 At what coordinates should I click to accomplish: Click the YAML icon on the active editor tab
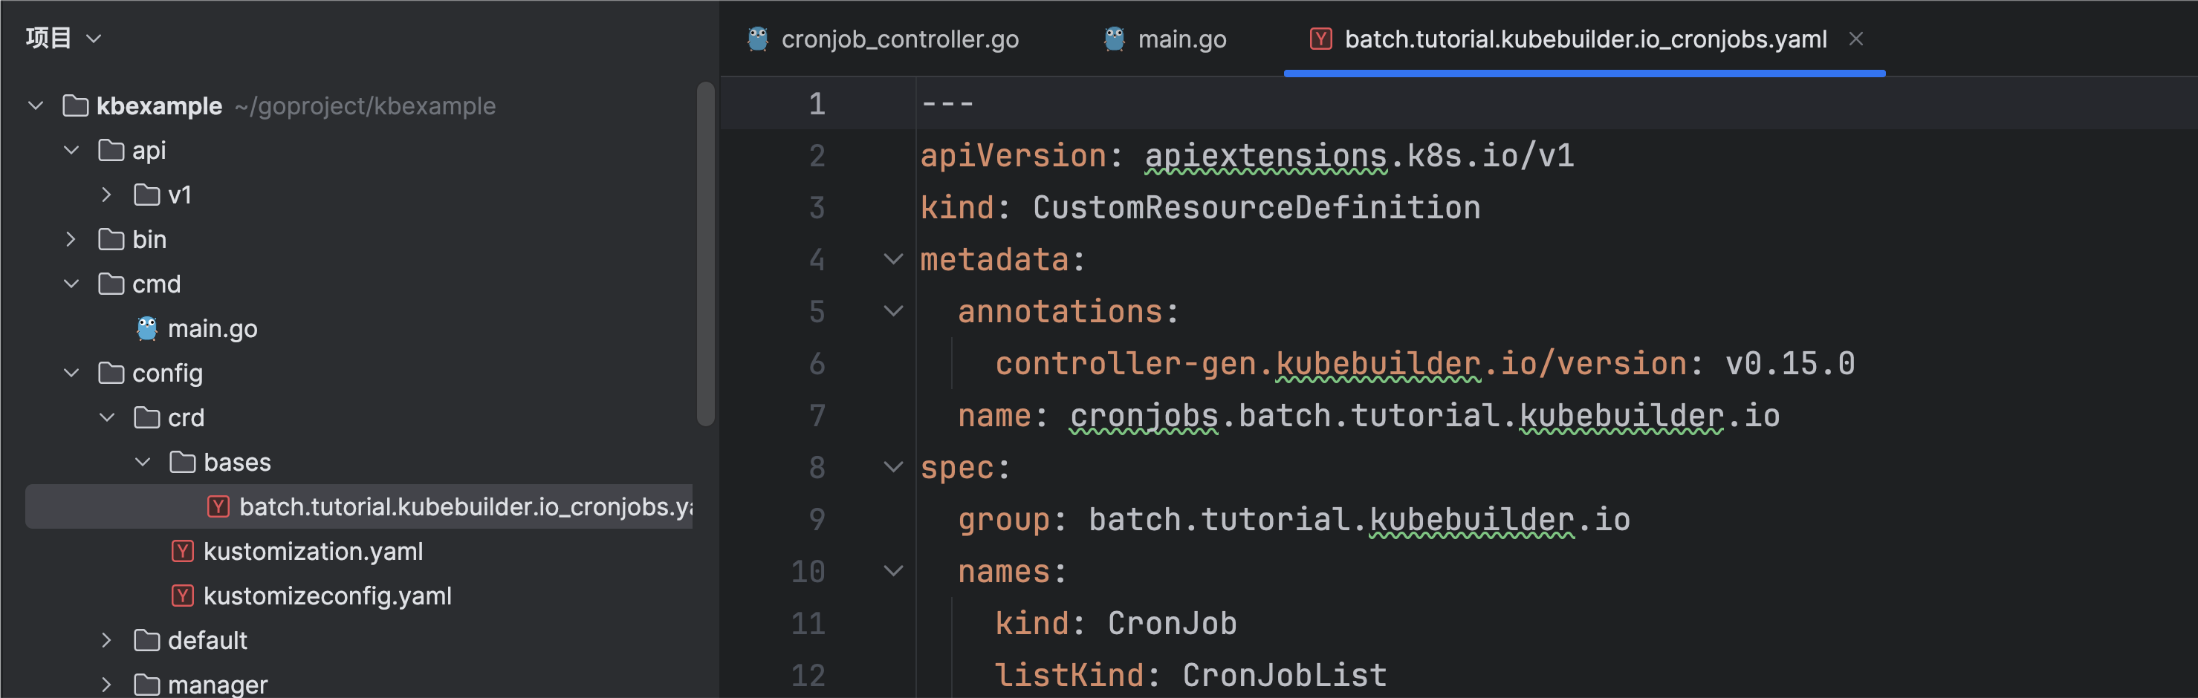point(1320,39)
